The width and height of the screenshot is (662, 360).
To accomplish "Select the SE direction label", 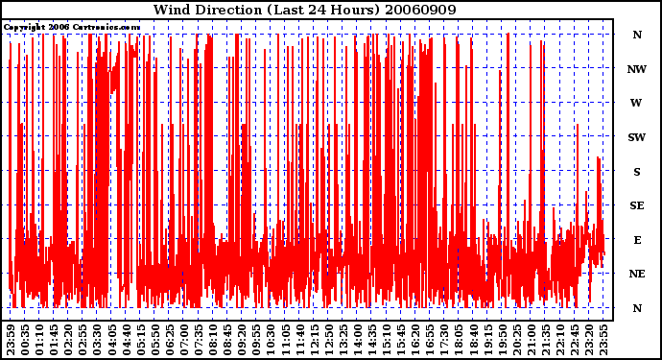I will click(x=637, y=205).
